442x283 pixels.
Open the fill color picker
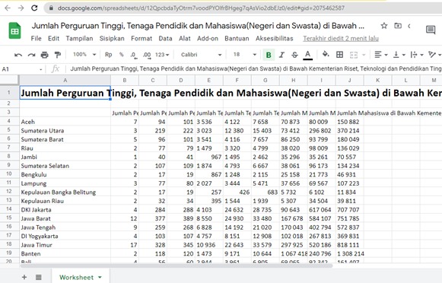tap(326, 54)
